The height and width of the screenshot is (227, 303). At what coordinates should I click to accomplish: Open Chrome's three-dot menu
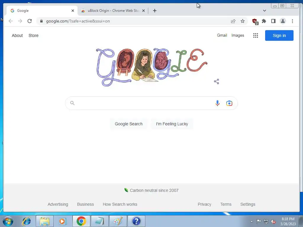(x=292, y=21)
